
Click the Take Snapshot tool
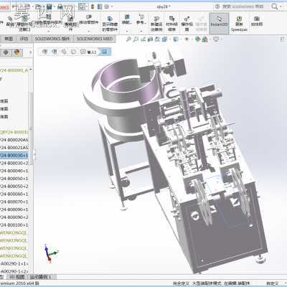pyautogui.click(x=257, y=21)
